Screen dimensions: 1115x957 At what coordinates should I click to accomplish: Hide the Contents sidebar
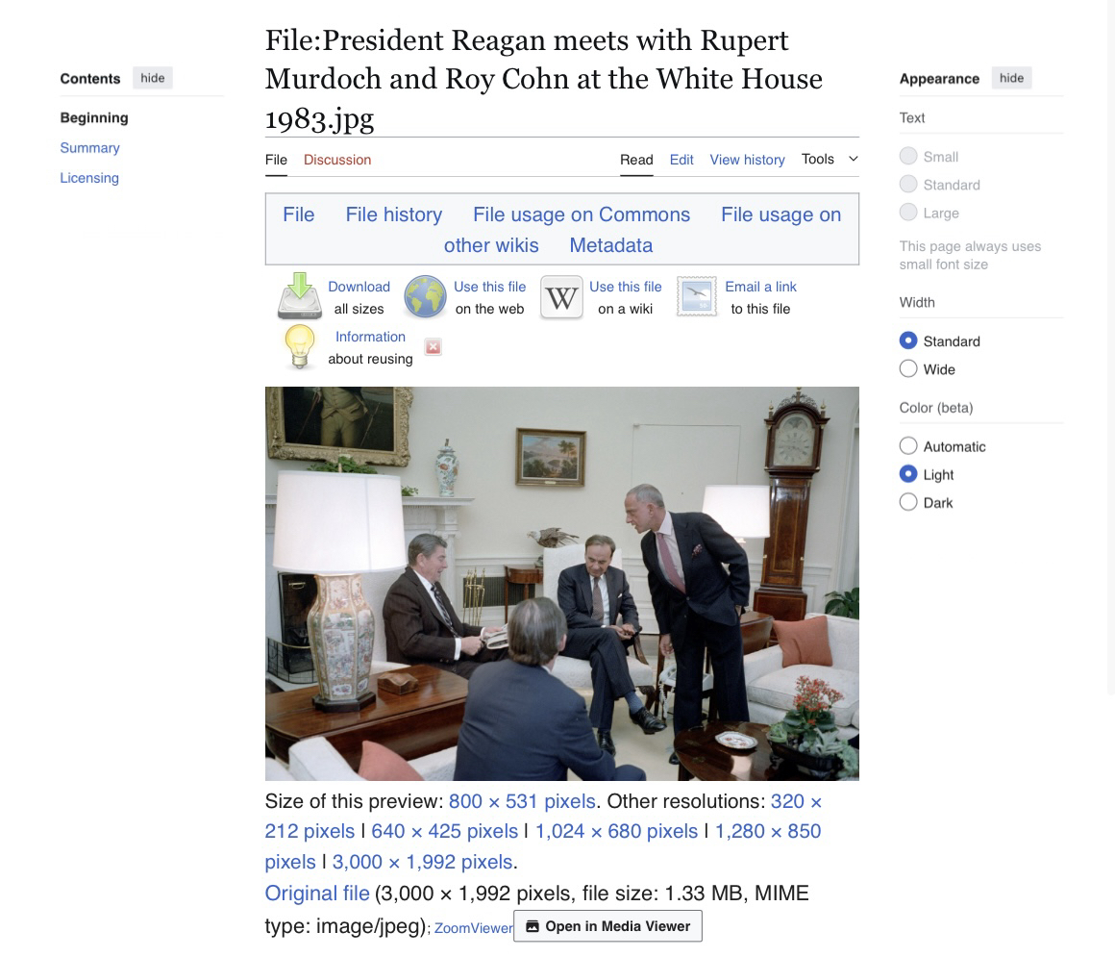pos(152,78)
